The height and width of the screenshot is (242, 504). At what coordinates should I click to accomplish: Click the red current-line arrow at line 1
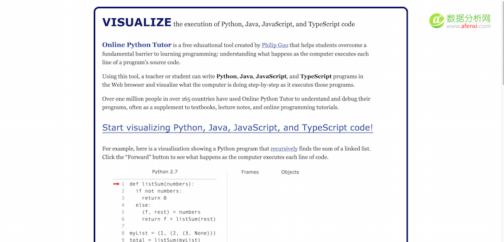(x=117, y=184)
